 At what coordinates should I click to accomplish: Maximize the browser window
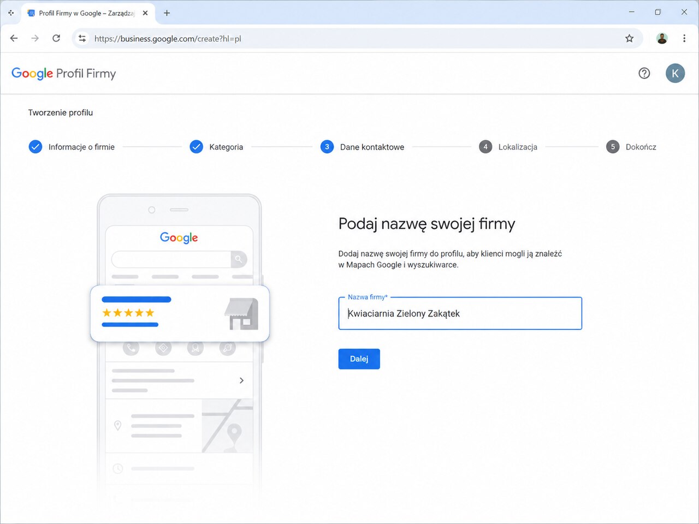coord(658,12)
